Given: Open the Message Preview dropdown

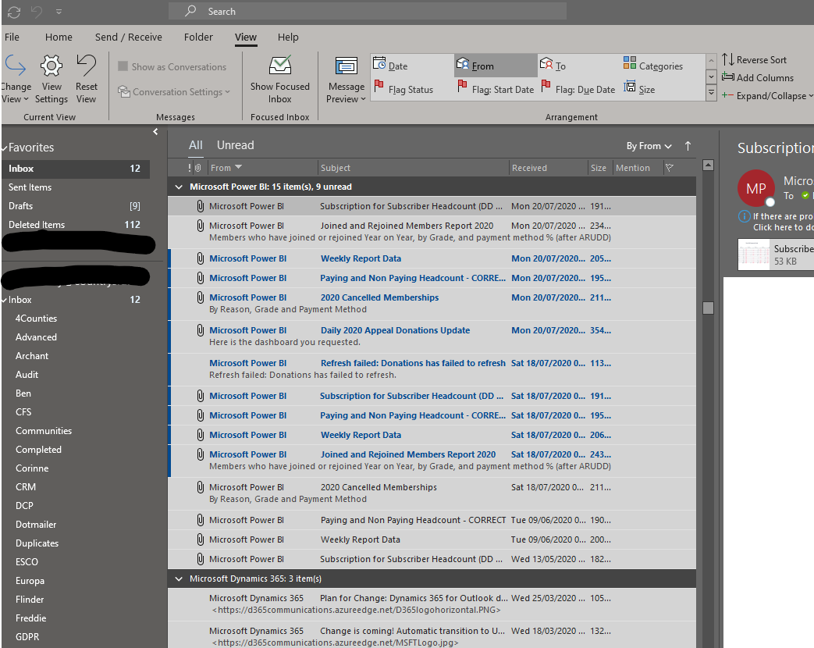Looking at the screenshot, I should pyautogui.click(x=347, y=79).
